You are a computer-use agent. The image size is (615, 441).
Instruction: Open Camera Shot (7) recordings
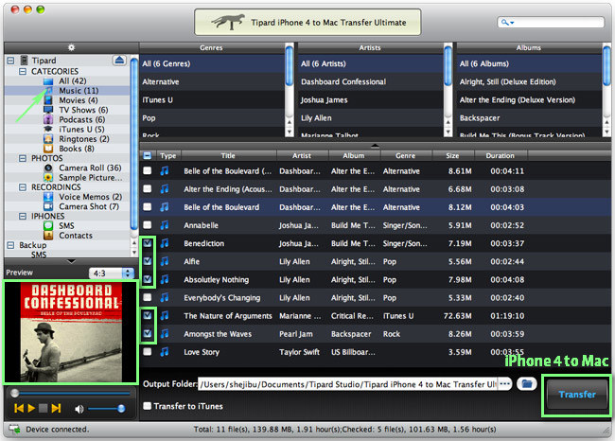click(89, 206)
